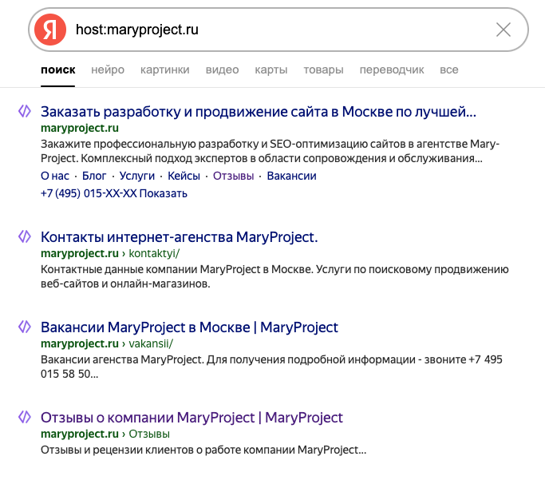Clear the search query with X icon
Screen dimensions: 545x480
tap(504, 30)
